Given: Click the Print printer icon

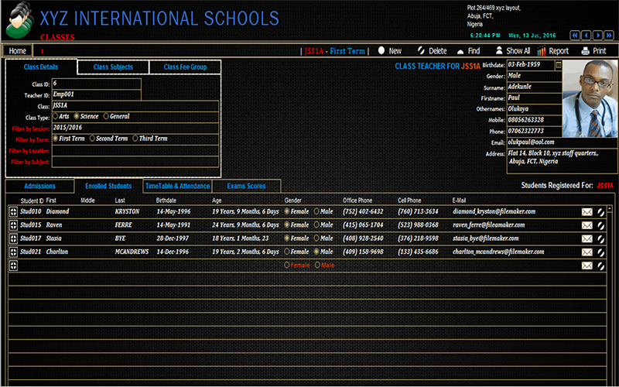Looking at the screenshot, I should [x=586, y=51].
